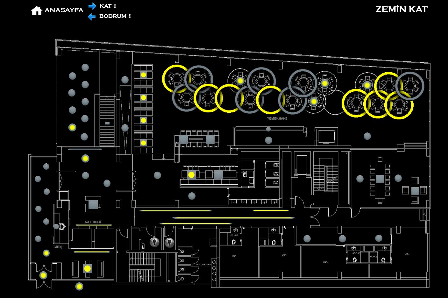Viewport: 448px width, 298px height.
Task: Toggle the lit lamp in the entrance doorway
Action: (43, 275)
